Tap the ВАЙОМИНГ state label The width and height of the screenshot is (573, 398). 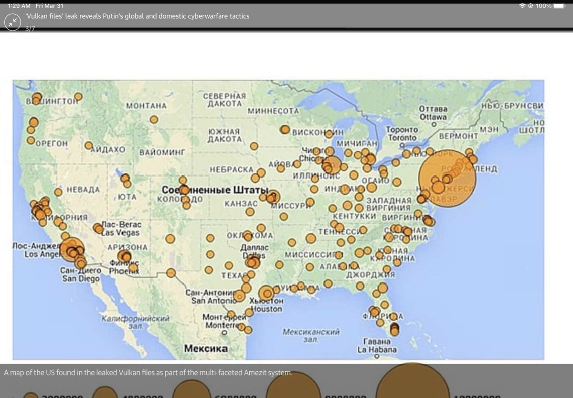pyautogui.click(x=162, y=153)
